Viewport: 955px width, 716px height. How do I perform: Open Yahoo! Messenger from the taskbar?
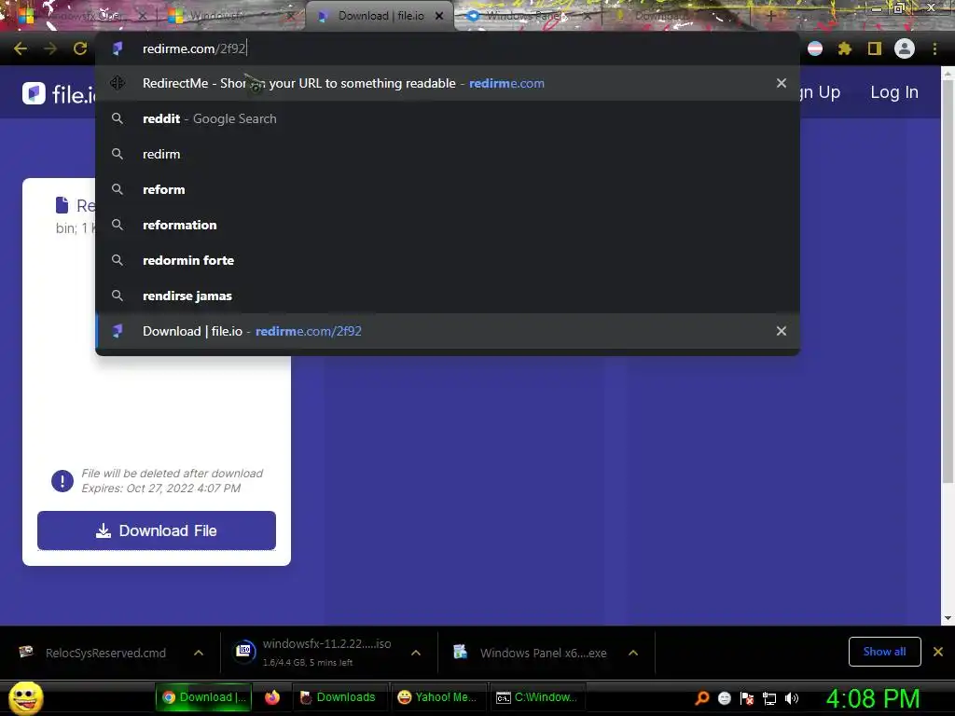437,697
